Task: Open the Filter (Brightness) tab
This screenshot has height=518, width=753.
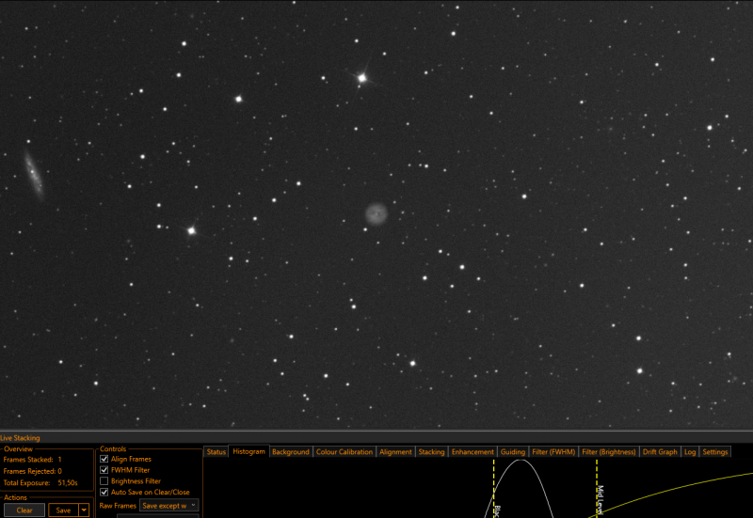Action: tap(608, 452)
